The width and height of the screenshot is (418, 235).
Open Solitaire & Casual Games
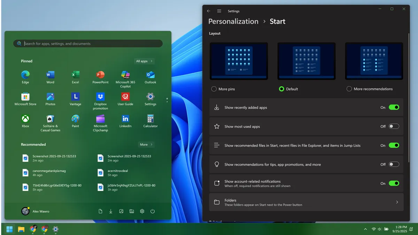pos(50,121)
